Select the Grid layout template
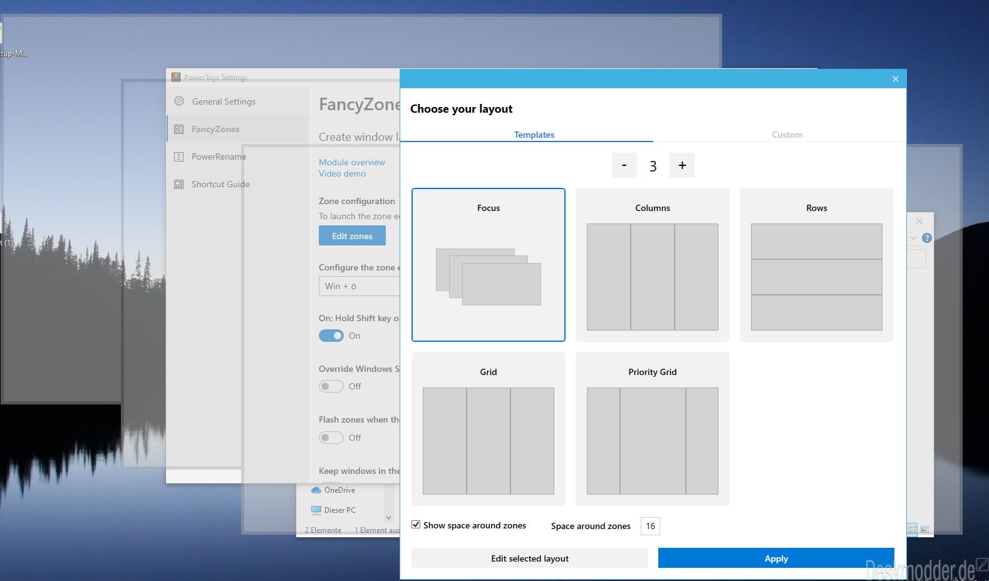This screenshot has width=989, height=581. [489, 429]
